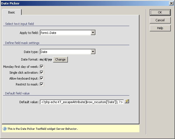175x139 pixels.
Task: Click inside the Default value text field
Action: point(82,102)
